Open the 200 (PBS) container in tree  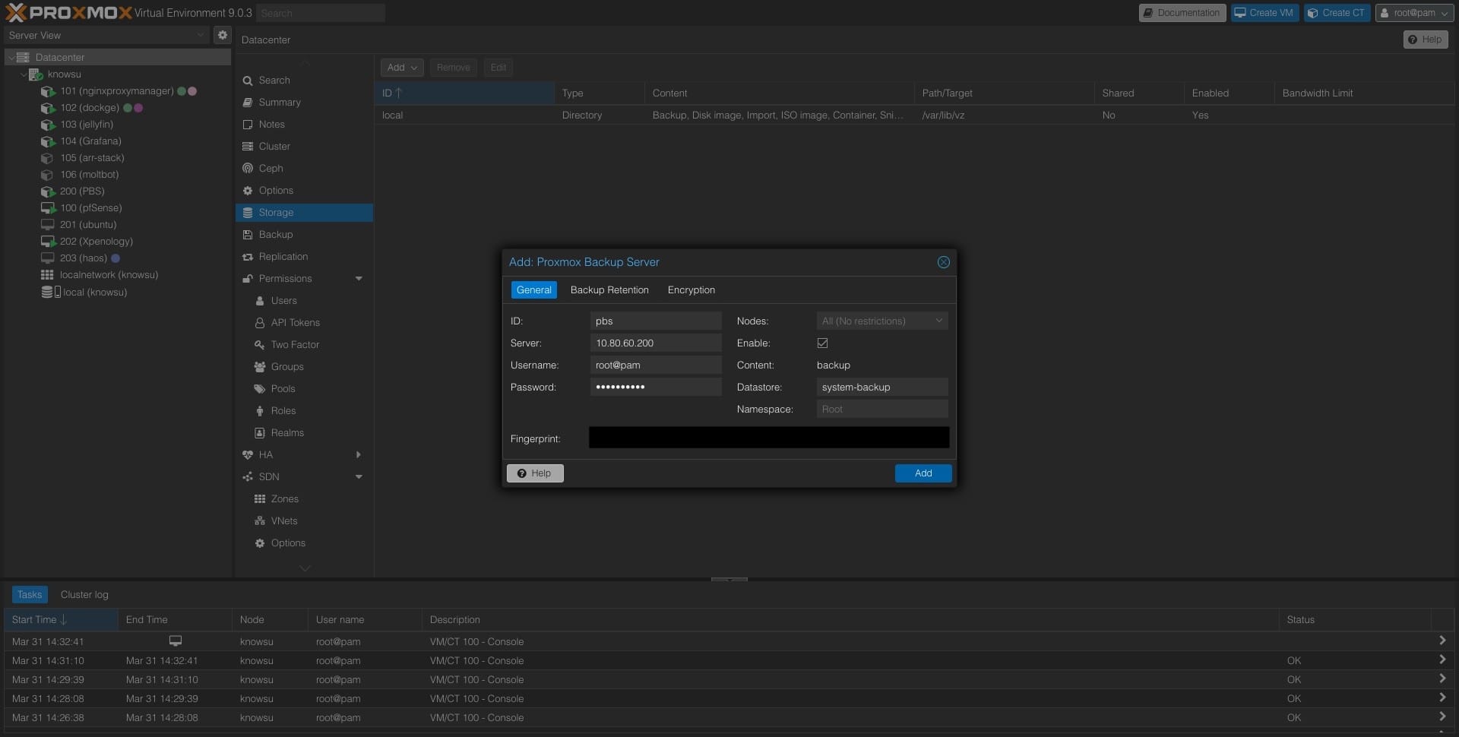82,191
